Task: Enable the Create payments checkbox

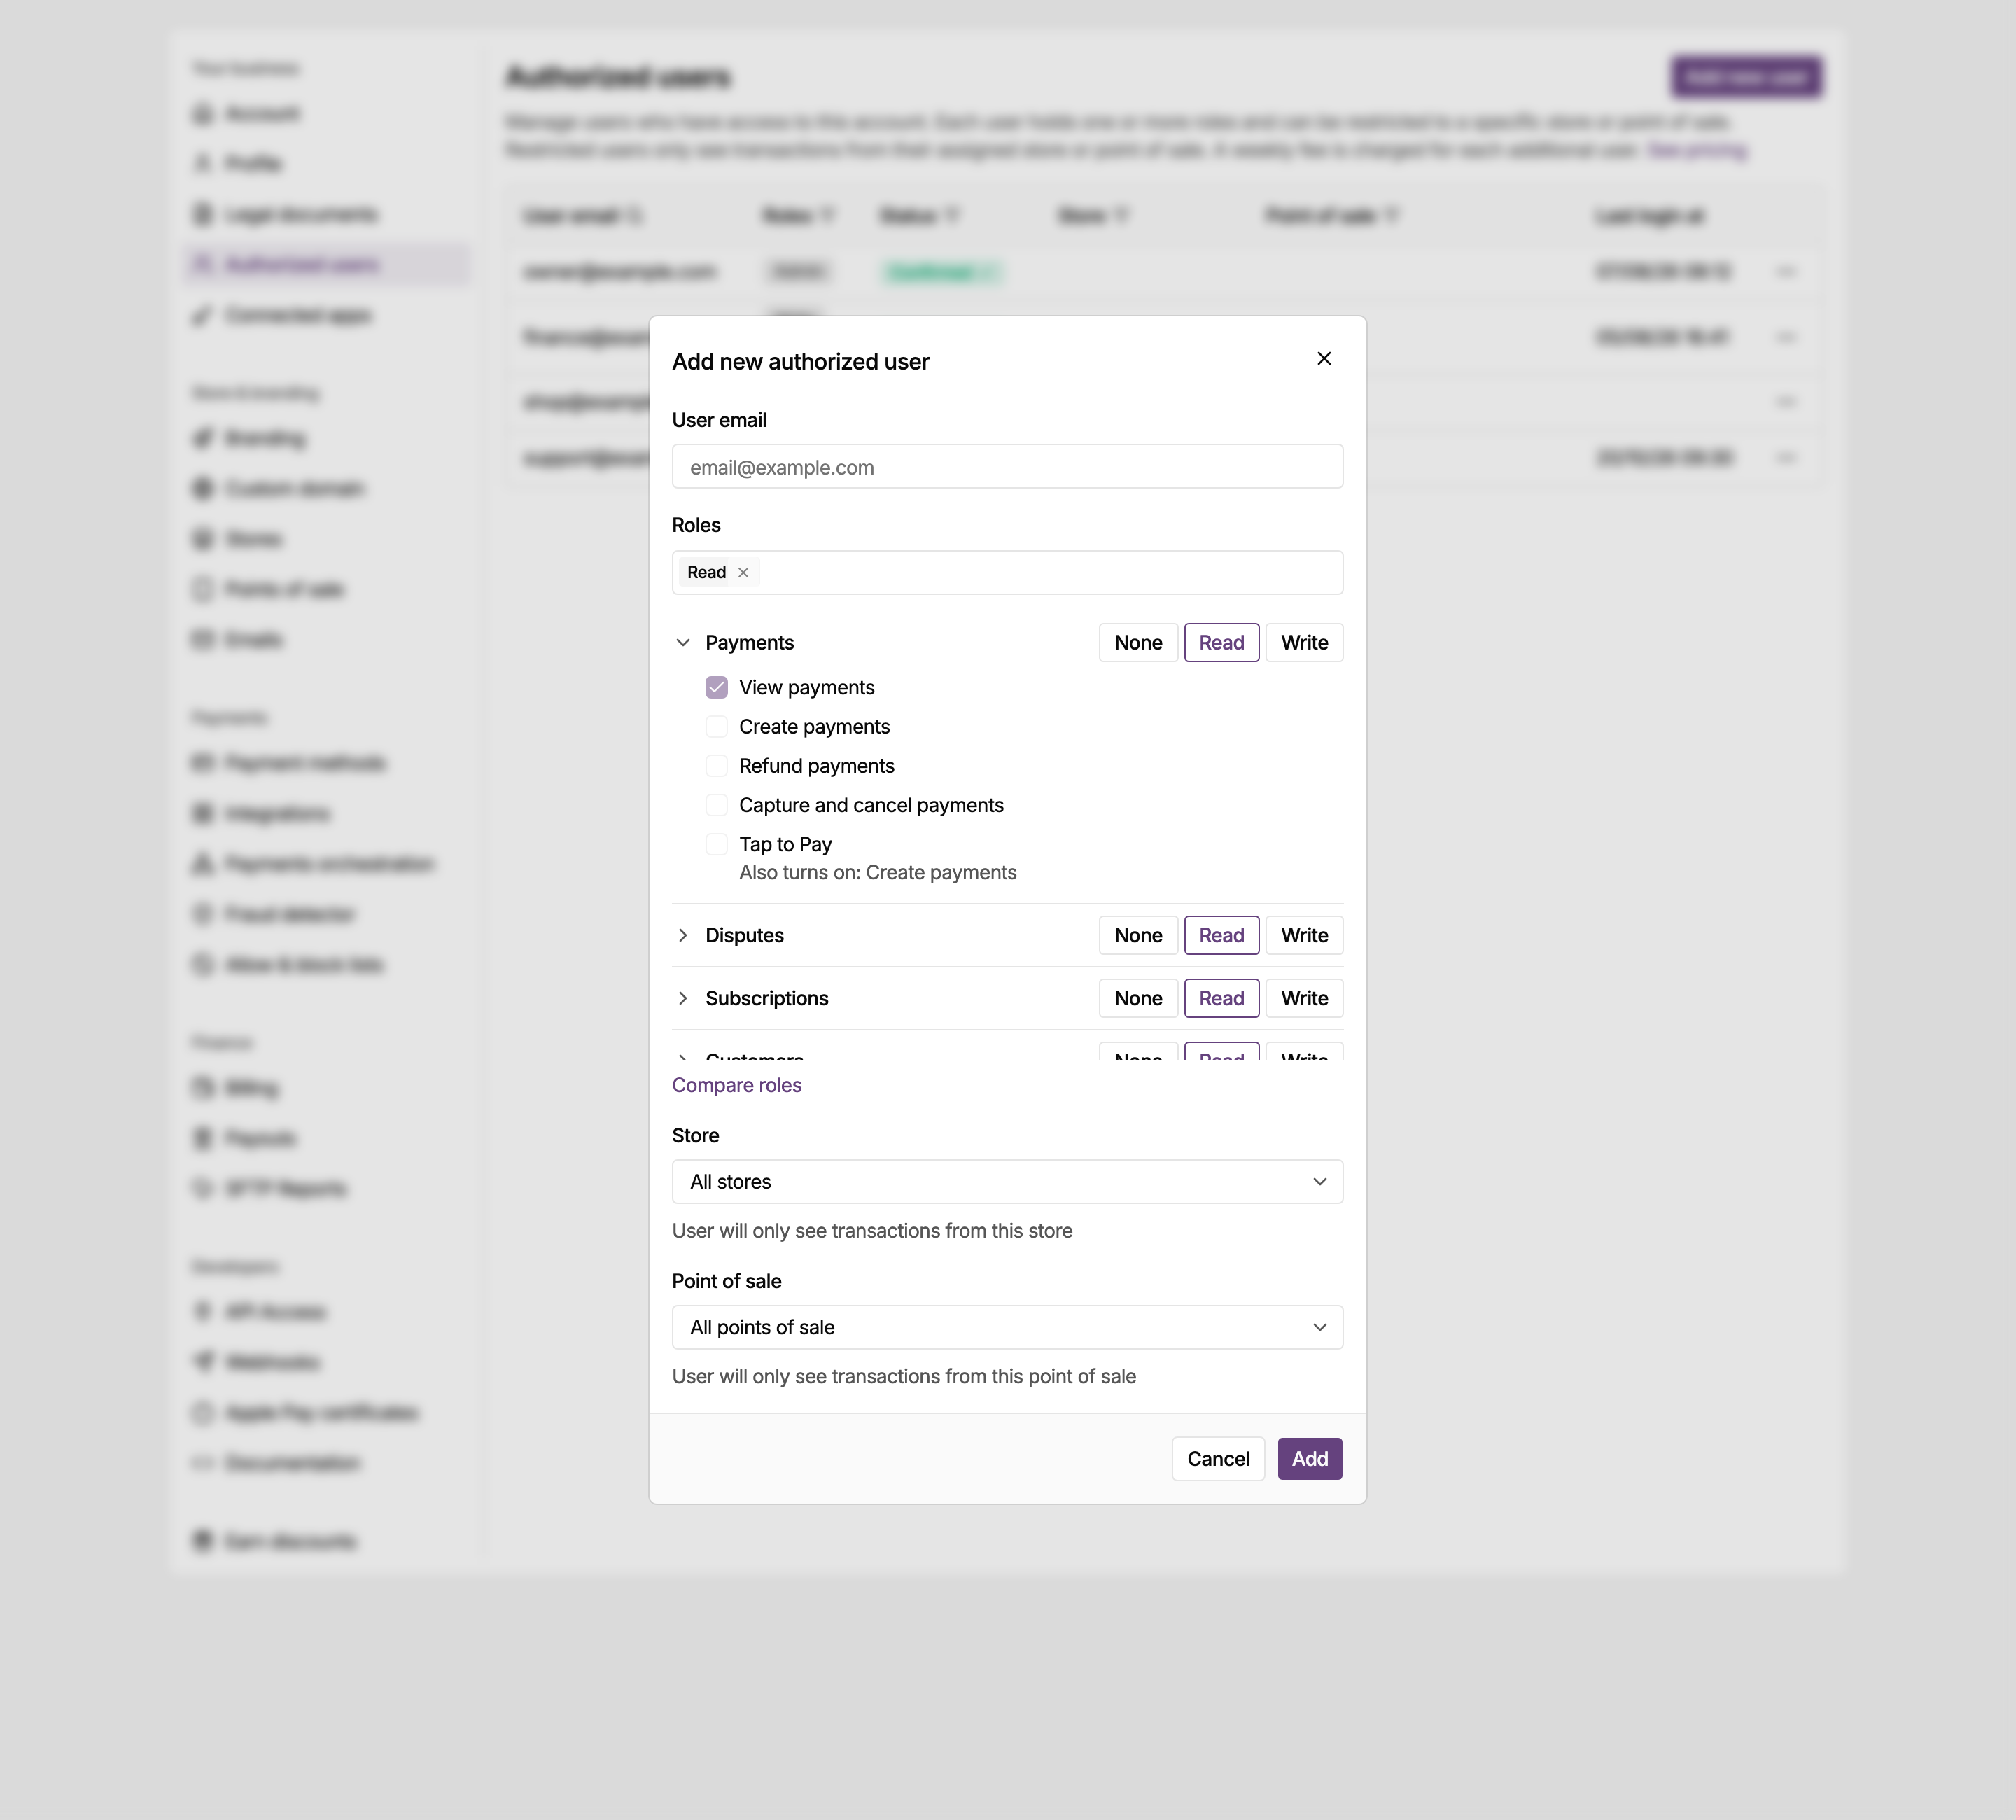Action: point(716,726)
